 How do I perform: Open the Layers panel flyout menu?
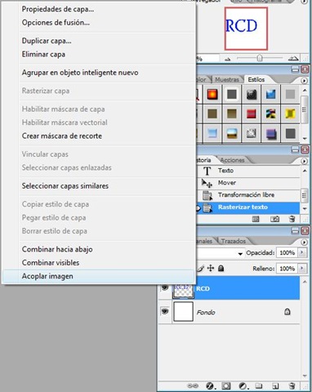tap(304, 242)
